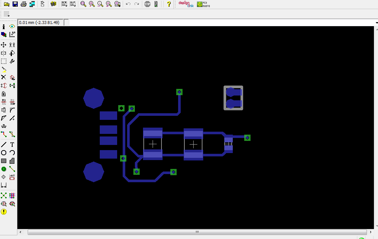Run a script with the SCR button
Image resolution: width=378 pixels, height=239 pixels.
coord(64,4)
